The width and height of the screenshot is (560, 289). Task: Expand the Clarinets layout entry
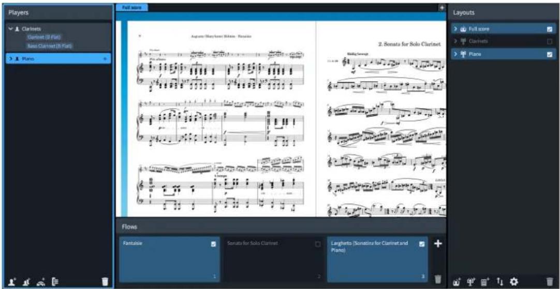point(455,41)
